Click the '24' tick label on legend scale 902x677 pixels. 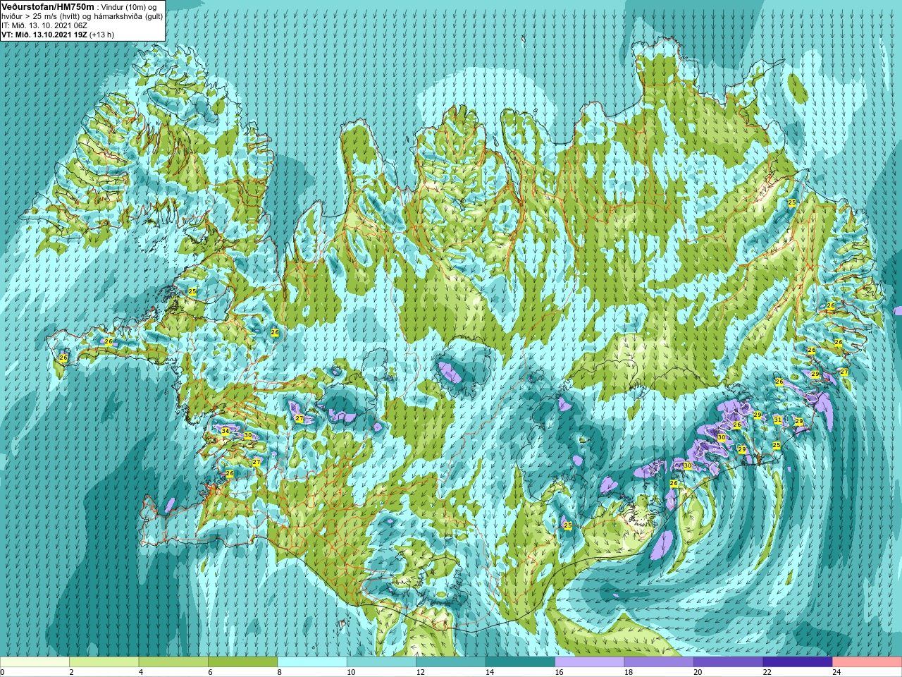point(836,672)
